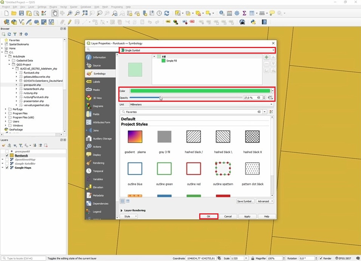Expand the Layer Rendering section
Viewport: 361px width, 261px height.
pyautogui.click(x=122, y=210)
